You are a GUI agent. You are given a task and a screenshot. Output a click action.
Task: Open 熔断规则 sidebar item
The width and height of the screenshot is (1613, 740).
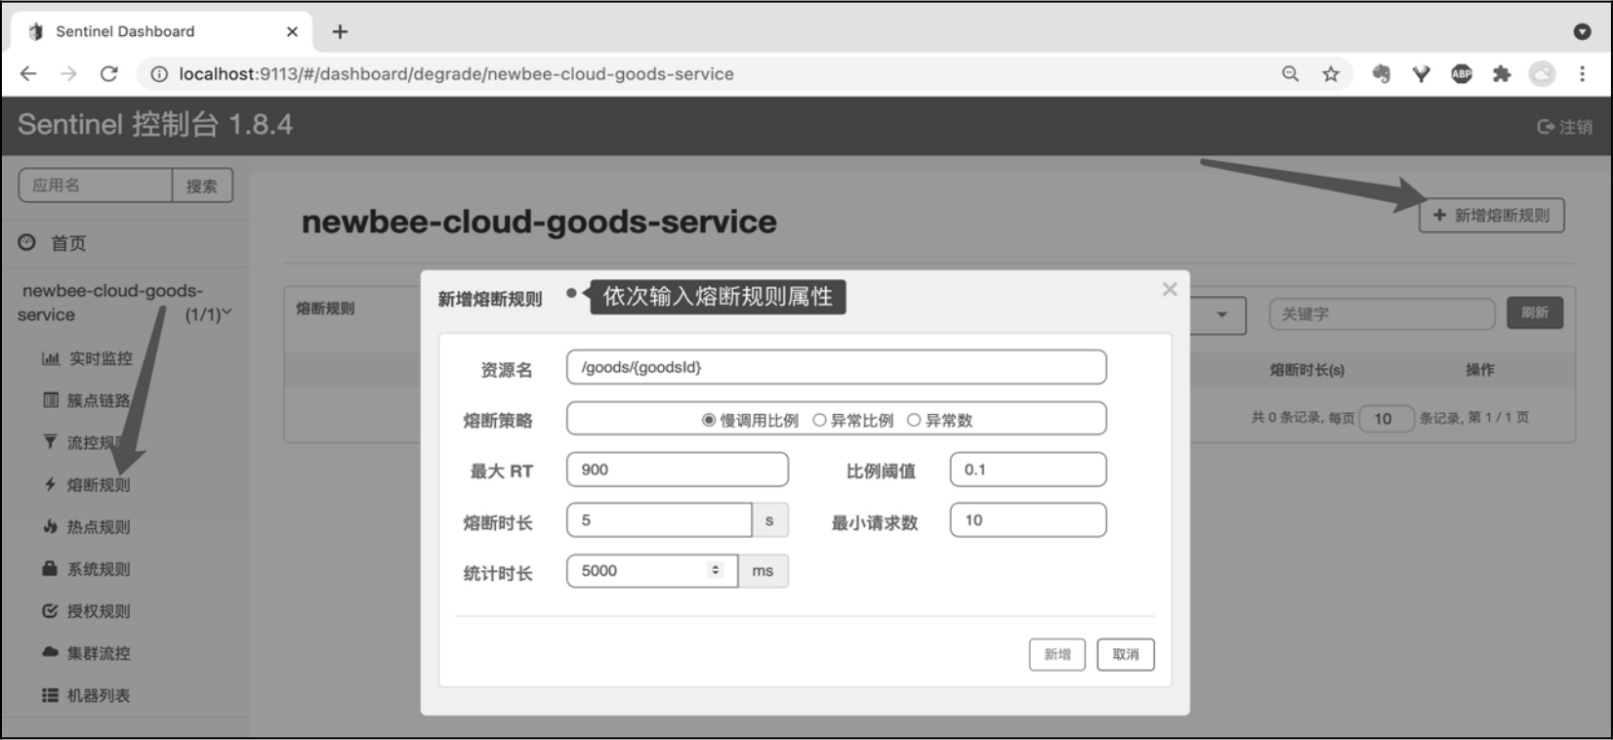click(87, 484)
